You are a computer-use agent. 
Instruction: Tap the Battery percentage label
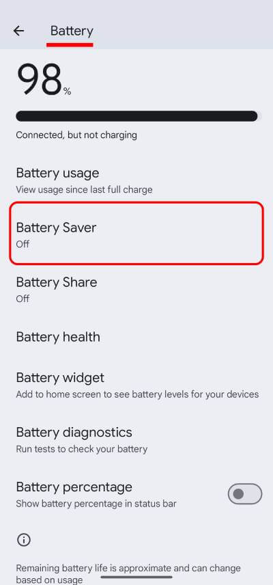coord(74,487)
